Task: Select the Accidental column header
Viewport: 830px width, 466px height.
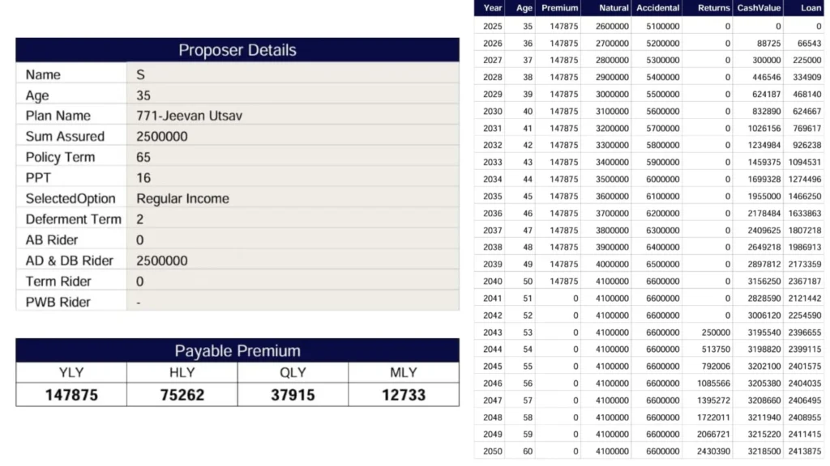Action: pos(657,8)
